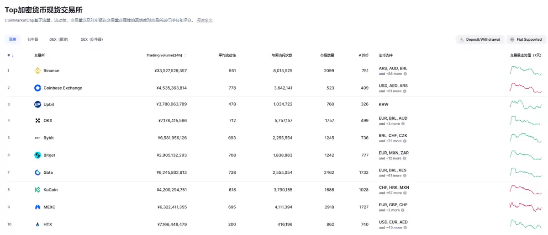View HTX 7-day volume chart
548x235 pixels.
[x=526, y=224]
